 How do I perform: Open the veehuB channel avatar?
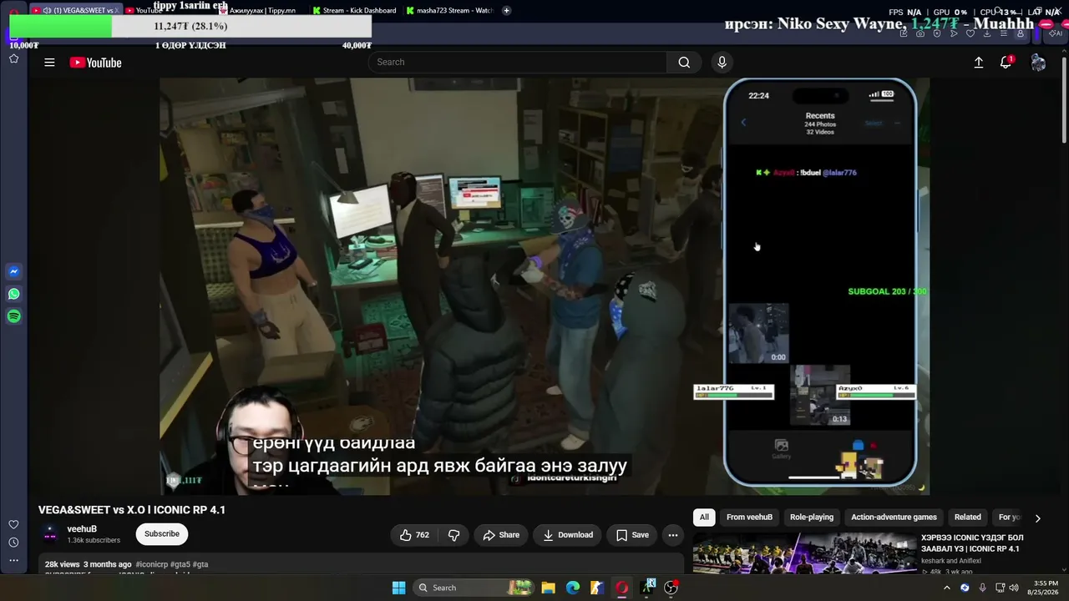point(50,534)
